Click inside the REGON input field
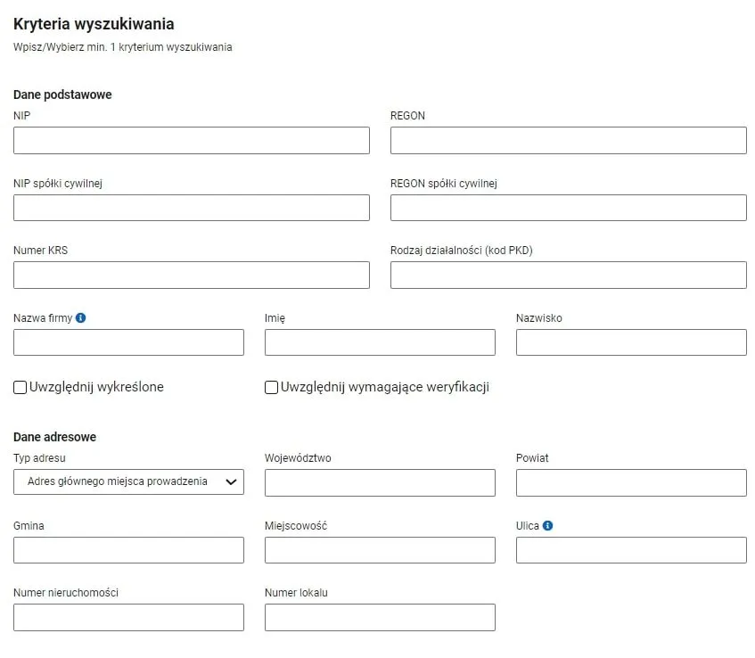Screen dimensions: 755x658 [568, 140]
